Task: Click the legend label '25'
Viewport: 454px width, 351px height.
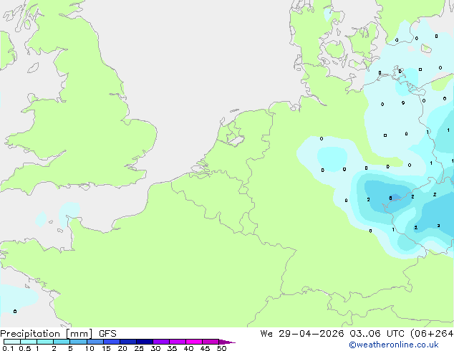Action: pyautogui.click(x=139, y=348)
